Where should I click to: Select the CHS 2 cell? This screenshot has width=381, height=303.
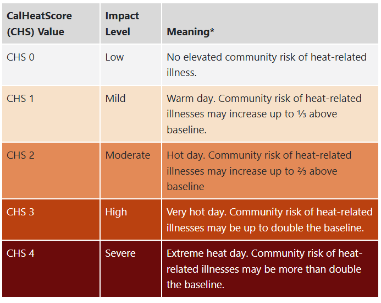pyautogui.click(x=20, y=155)
